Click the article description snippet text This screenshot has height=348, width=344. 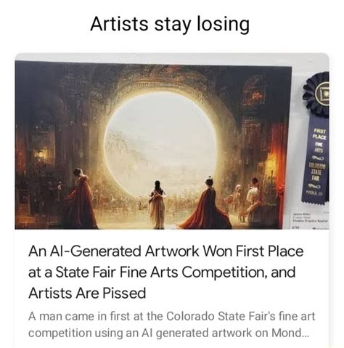point(171,325)
